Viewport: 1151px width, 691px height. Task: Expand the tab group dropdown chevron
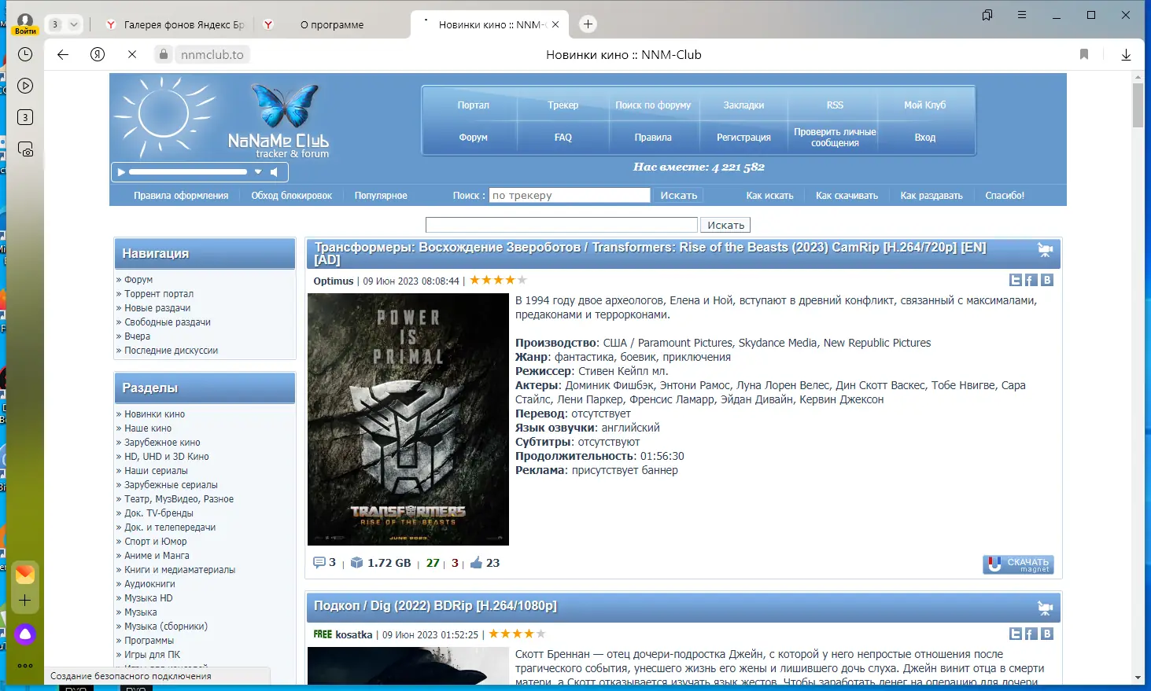[74, 24]
